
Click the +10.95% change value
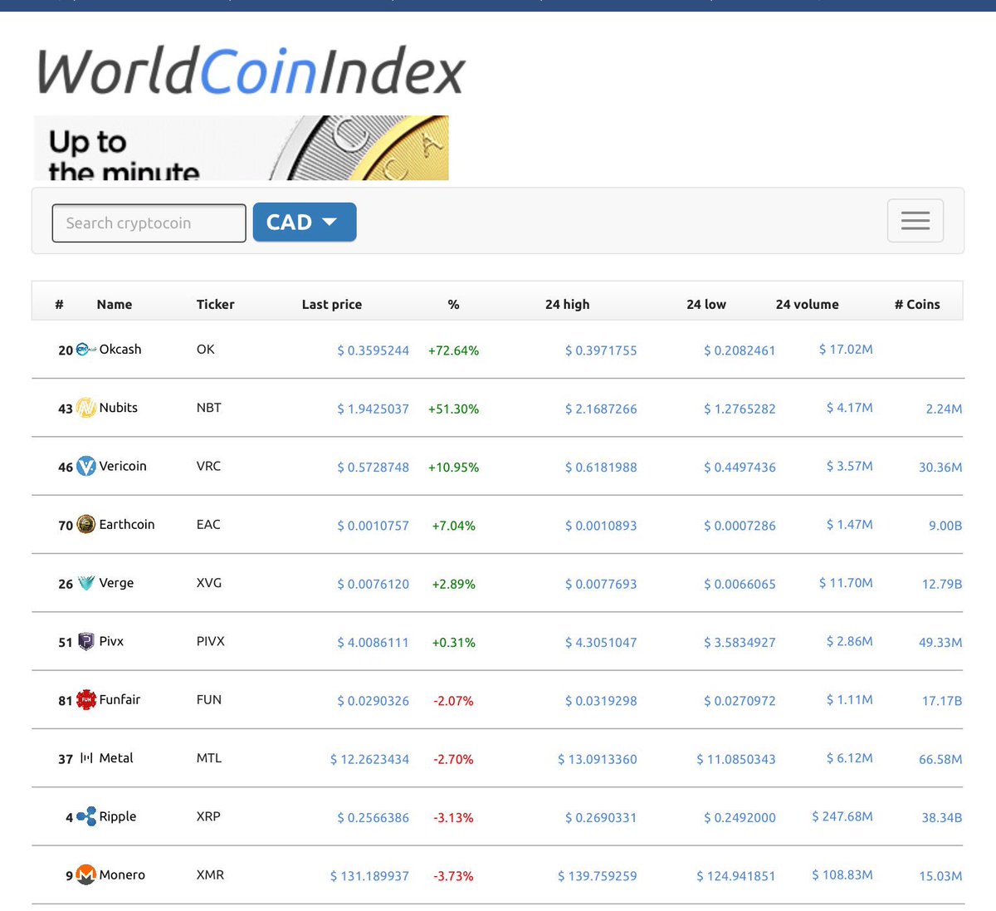(x=453, y=468)
